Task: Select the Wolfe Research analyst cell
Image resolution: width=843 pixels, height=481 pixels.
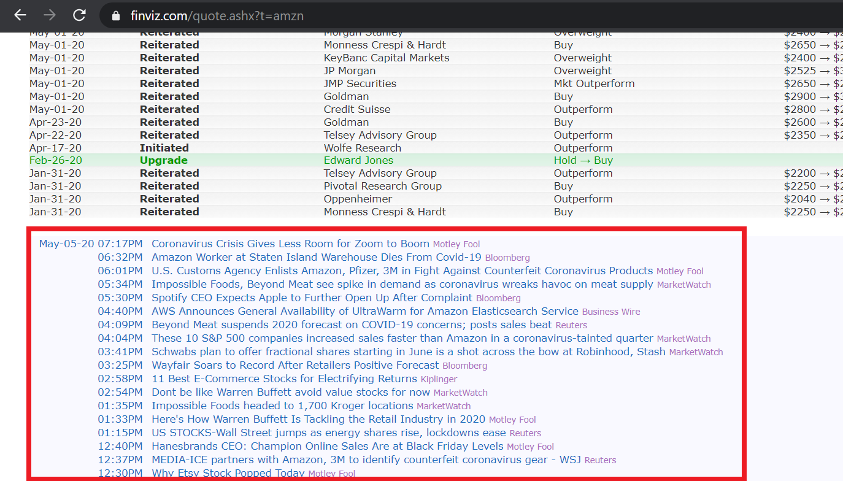Action: coord(363,148)
